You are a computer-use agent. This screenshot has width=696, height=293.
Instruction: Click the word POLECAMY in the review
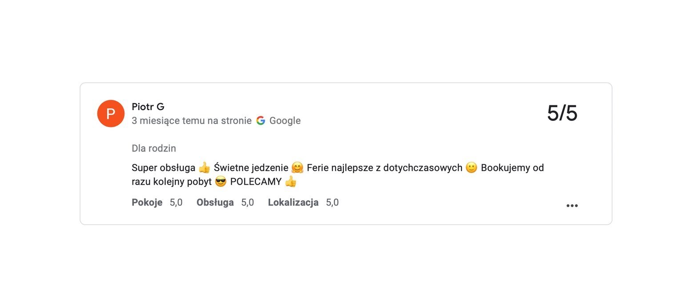(256, 182)
